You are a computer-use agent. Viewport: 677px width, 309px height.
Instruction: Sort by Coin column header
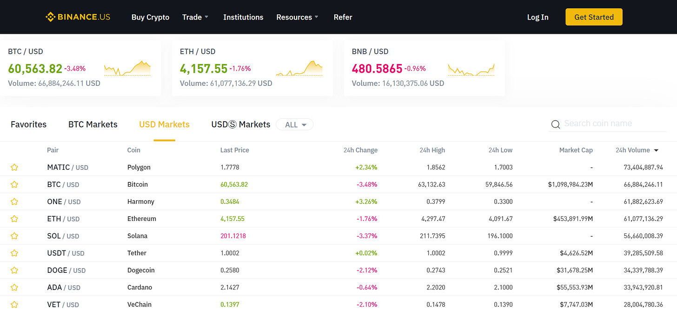(x=133, y=150)
